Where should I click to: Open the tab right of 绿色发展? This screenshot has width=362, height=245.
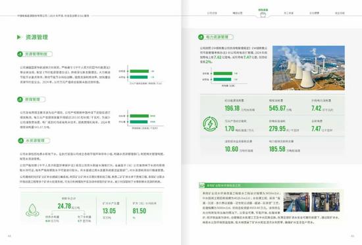click(x=288, y=13)
